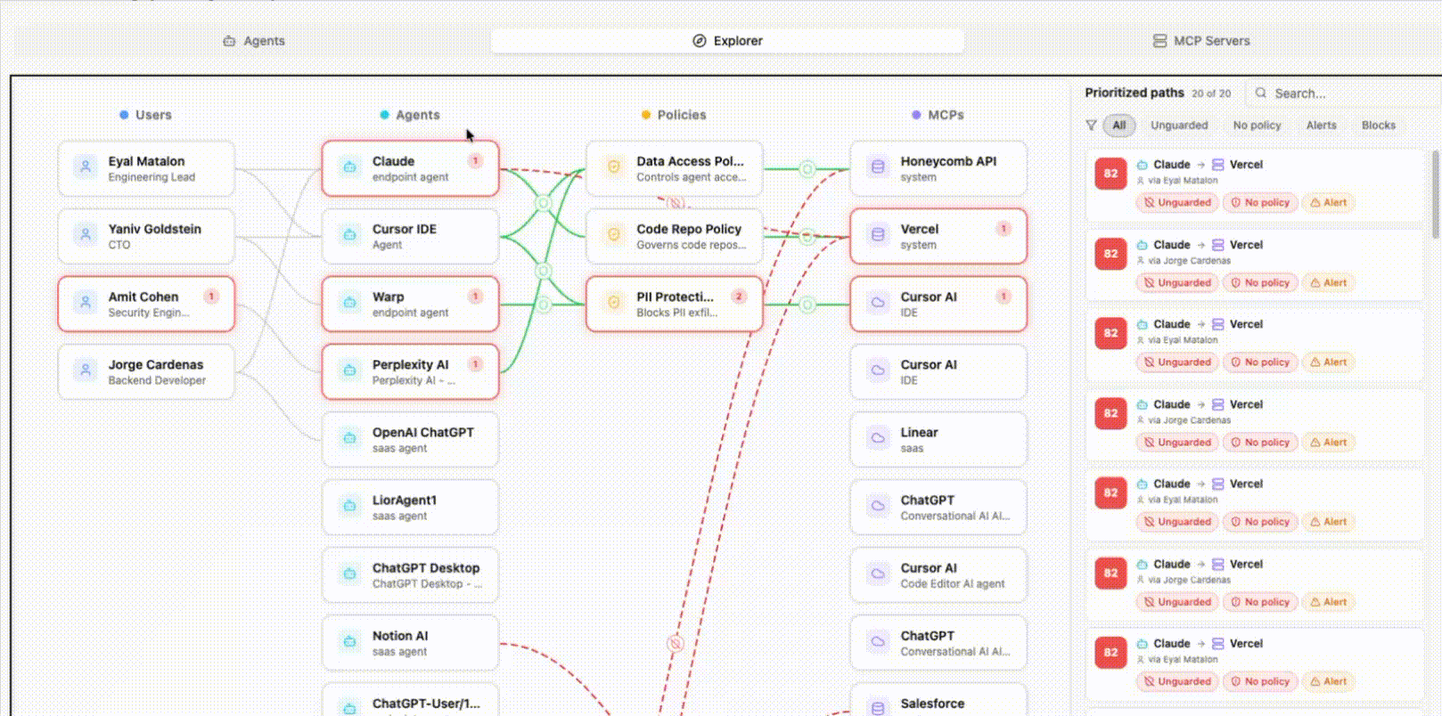Open the MCP Servers tab
Viewport: 1442px width, 716px height.
coord(1201,41)
